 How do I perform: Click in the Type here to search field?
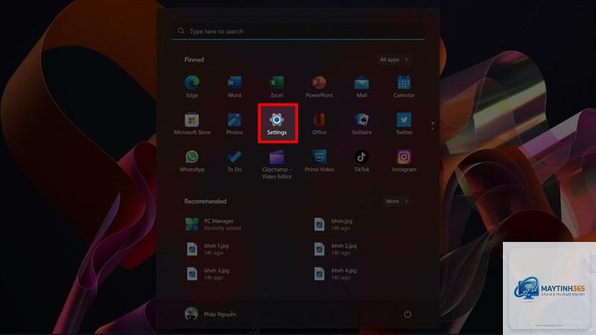298,31
